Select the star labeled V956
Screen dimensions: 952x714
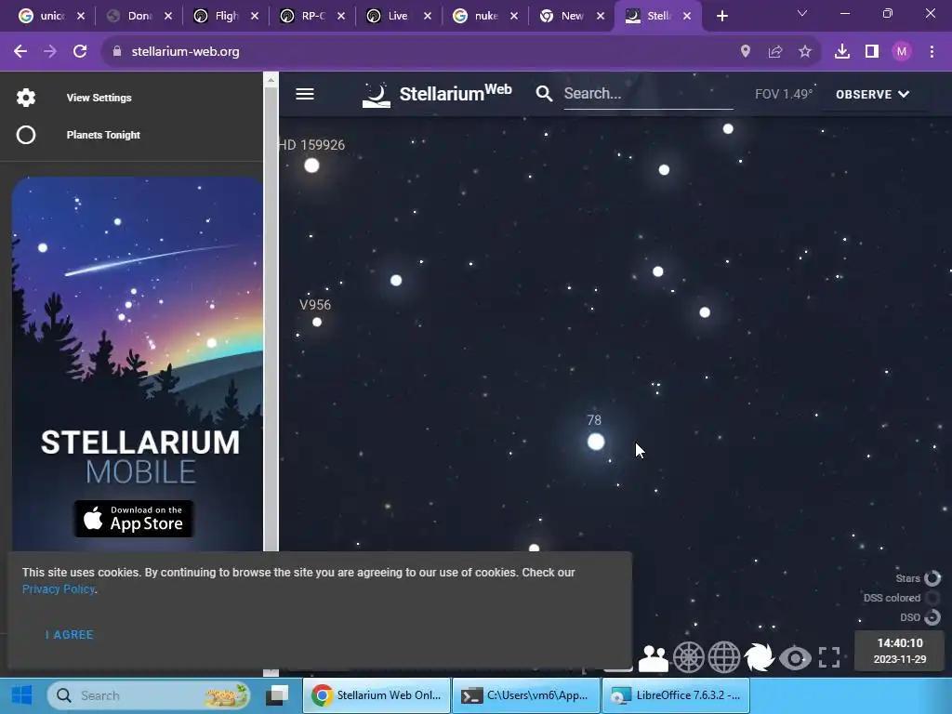(316, 322)
